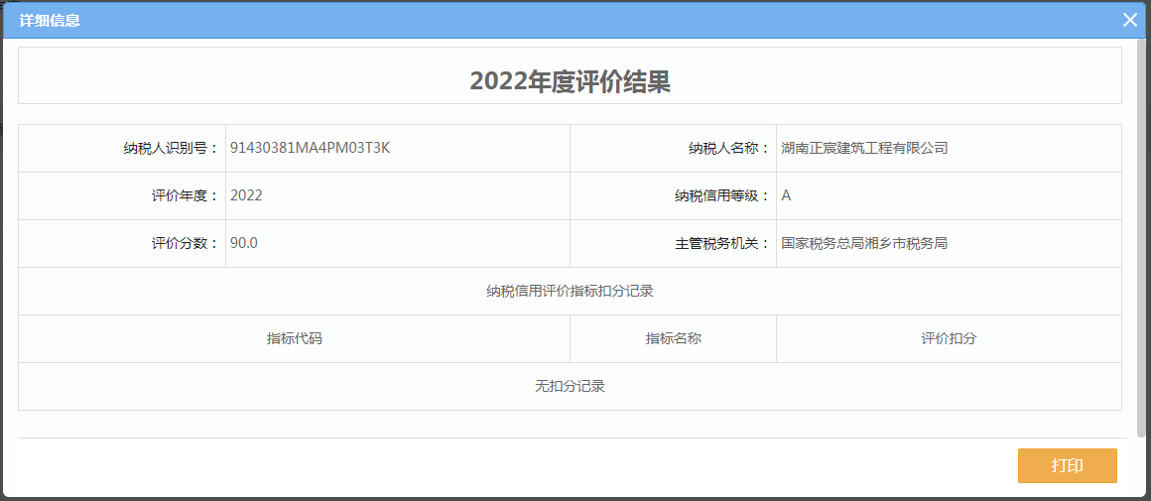Click the 详细信息 dialog title
The height and width of the screenshot is (501, 1151).
click(x=50, y=21)
